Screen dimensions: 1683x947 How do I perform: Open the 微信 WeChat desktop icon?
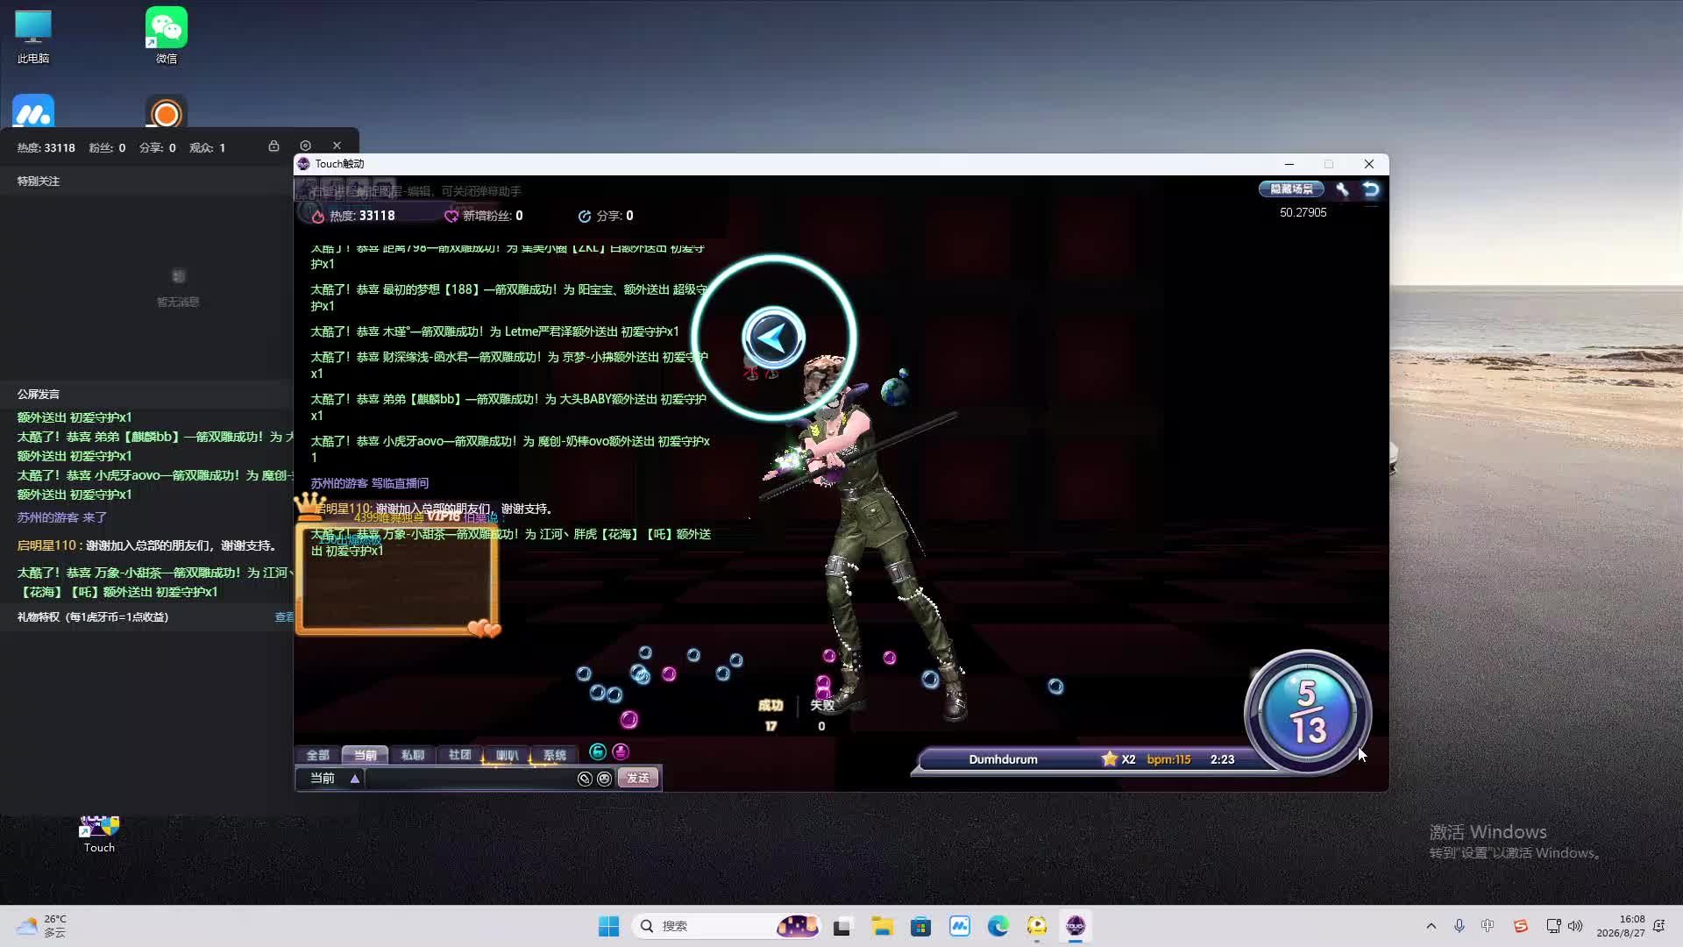167,36
